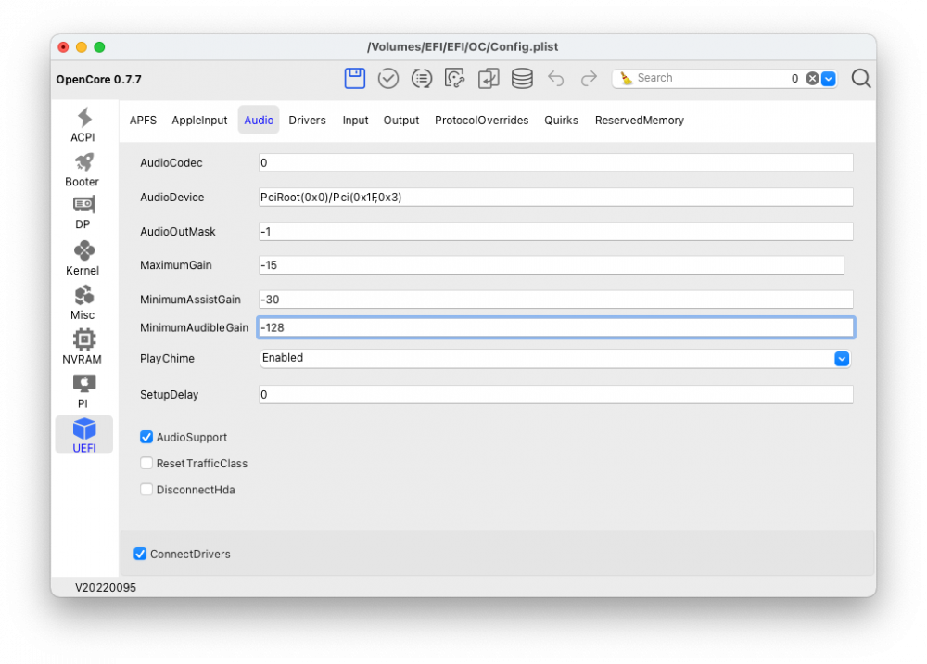This screenshot has height=664, width=927.
Task: Click the Save floppy disk icon
Action: (x=355, y=78)
